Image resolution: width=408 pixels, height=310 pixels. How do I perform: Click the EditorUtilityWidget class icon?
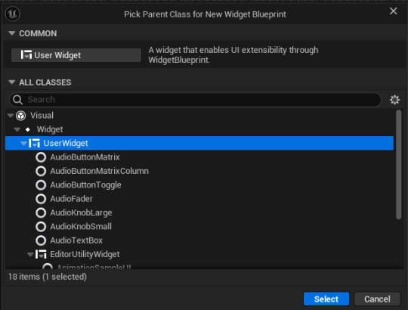pos(41,254)
